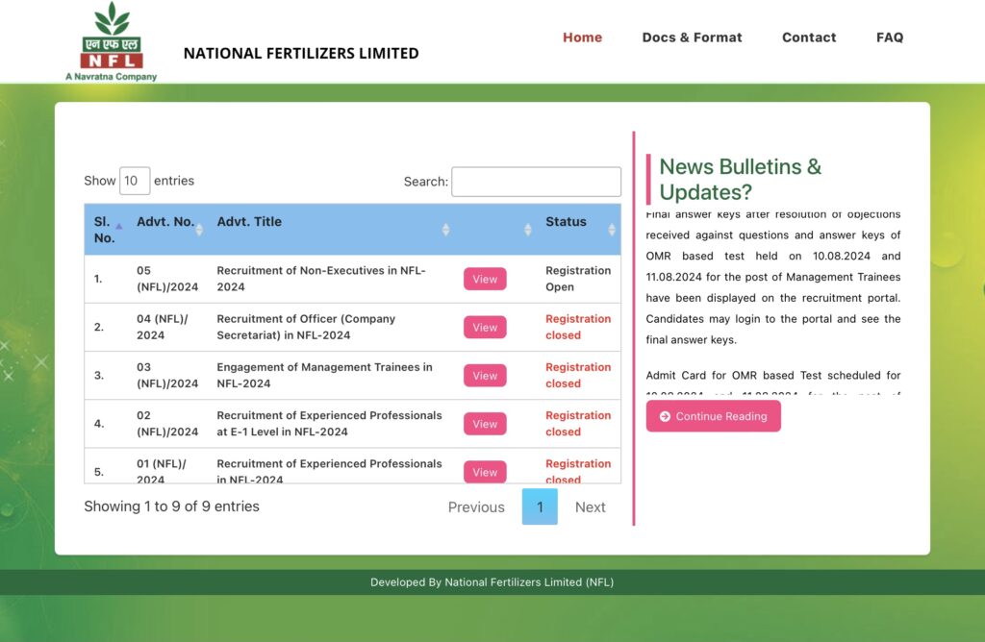Focus the Search input field

(x=536, y=182)
